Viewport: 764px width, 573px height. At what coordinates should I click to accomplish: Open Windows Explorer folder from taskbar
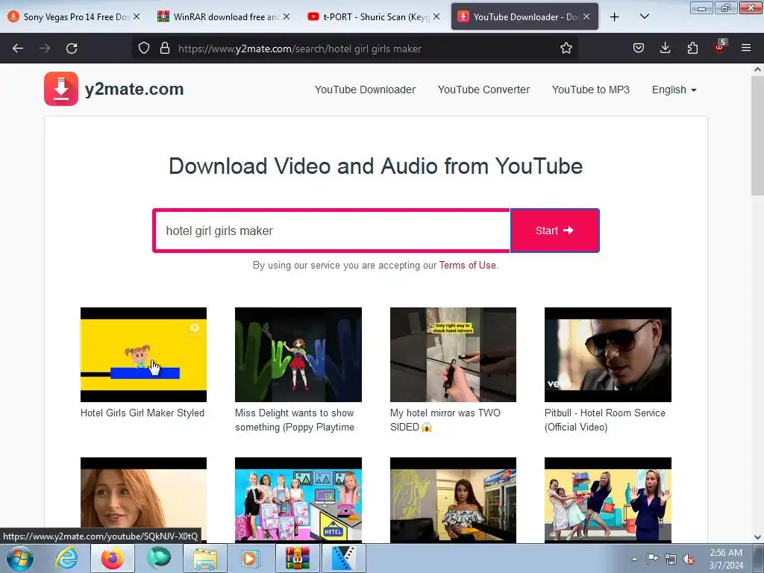pos(205,558)
